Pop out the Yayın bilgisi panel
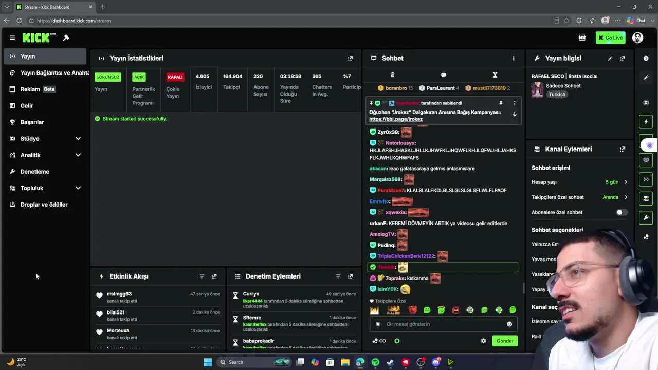Viewport: 658px width, 370px height. (623, 58)
